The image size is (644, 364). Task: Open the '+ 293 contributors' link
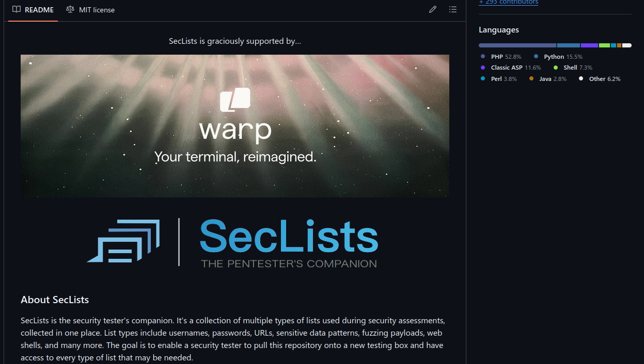[x=508, y=2]
